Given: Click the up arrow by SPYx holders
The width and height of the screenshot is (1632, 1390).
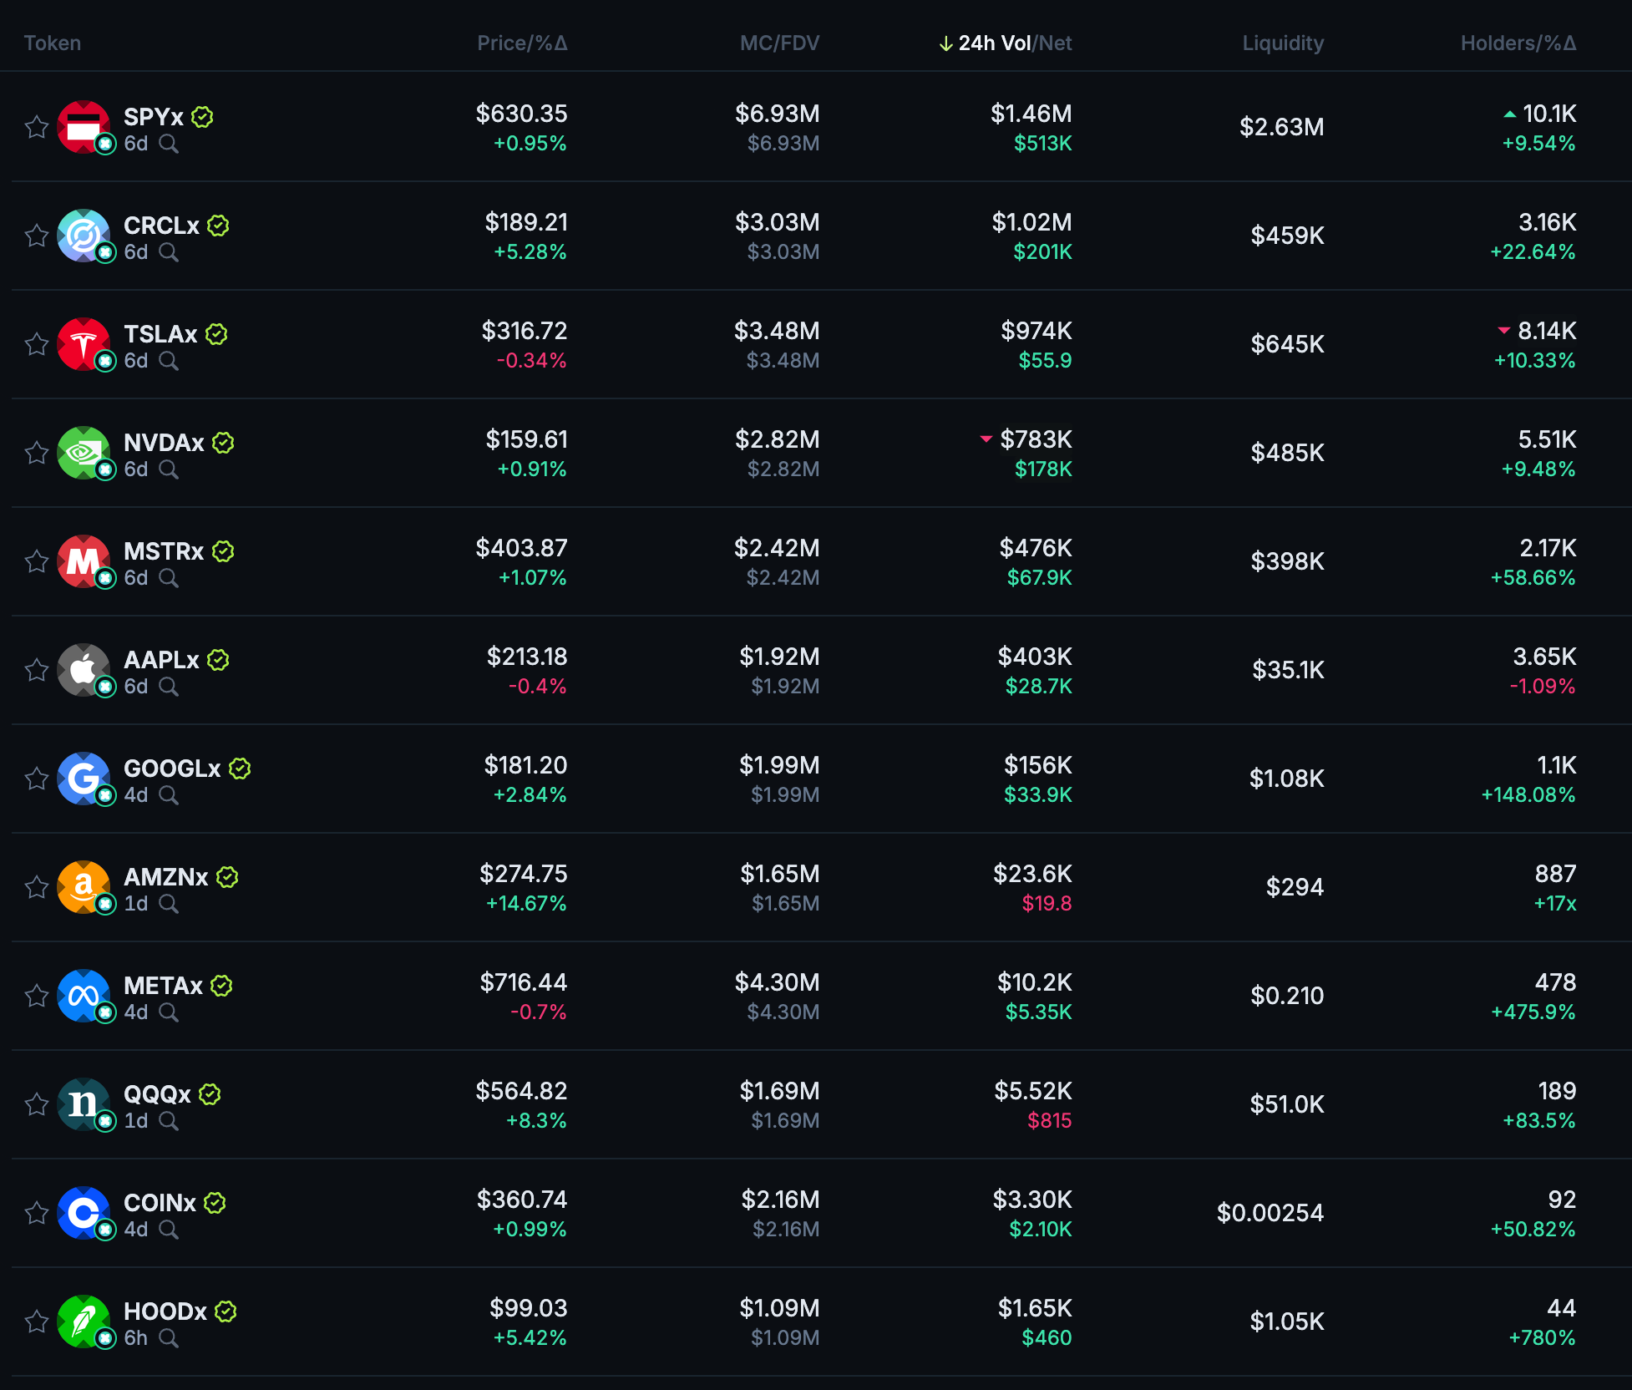Looking at the screenshot, I should (x=1509, y=114).
